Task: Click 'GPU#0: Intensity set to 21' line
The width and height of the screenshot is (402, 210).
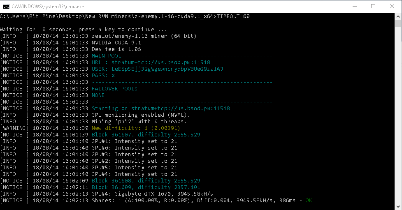Action: 134,148
